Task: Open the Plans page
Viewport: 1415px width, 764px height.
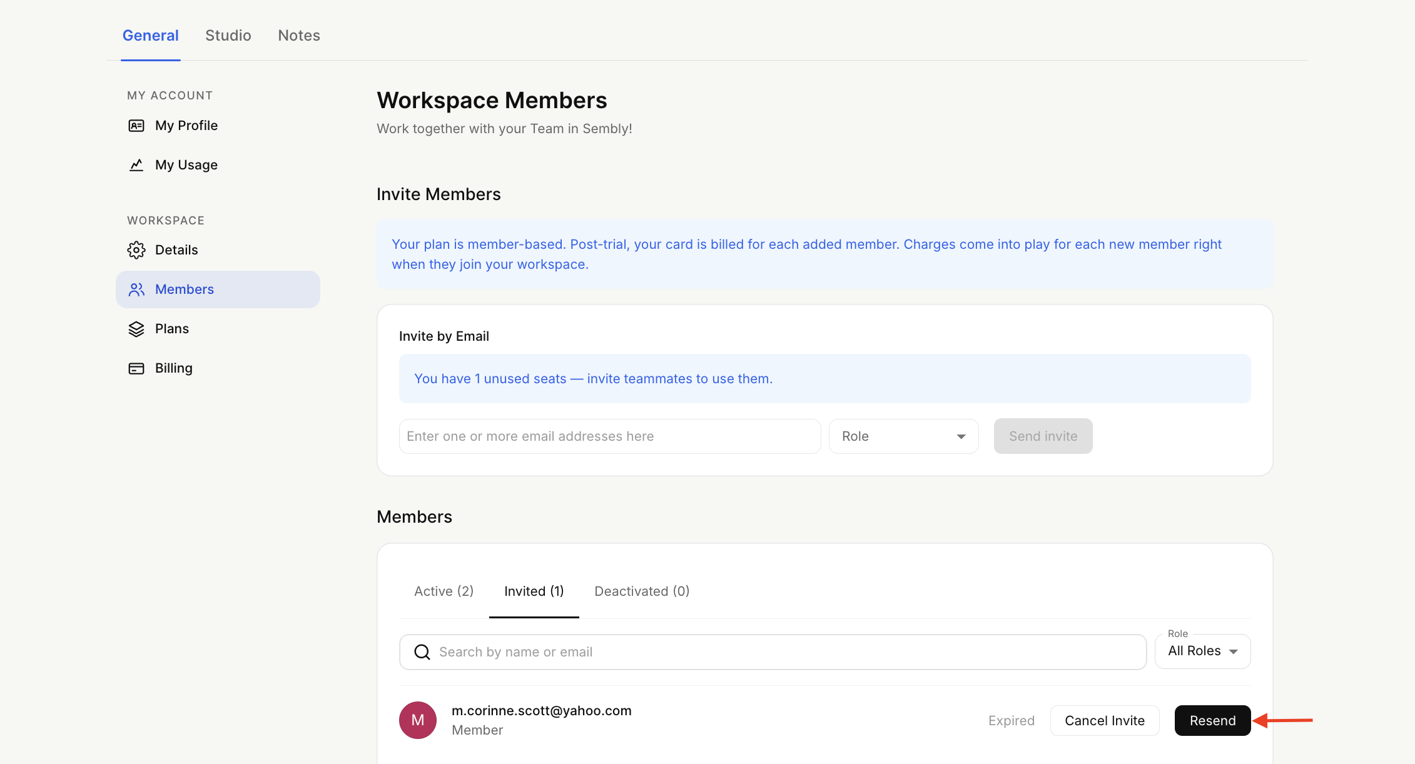Action: [218, 329]
